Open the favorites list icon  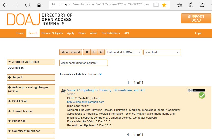coord(180,5)
